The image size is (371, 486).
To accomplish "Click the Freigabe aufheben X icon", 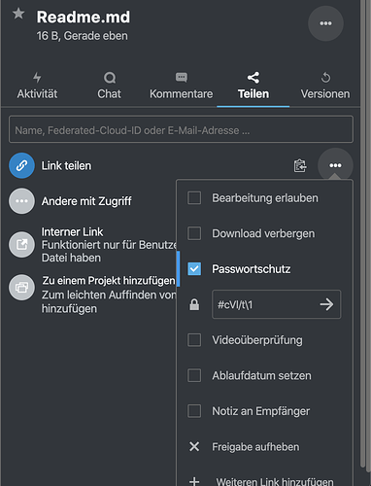I will click(x=194, y=447).
